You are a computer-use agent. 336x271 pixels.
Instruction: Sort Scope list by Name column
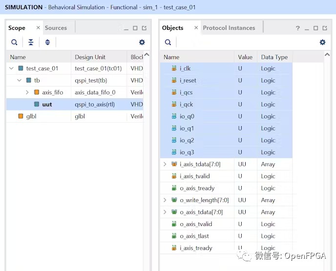coord(39,57)
